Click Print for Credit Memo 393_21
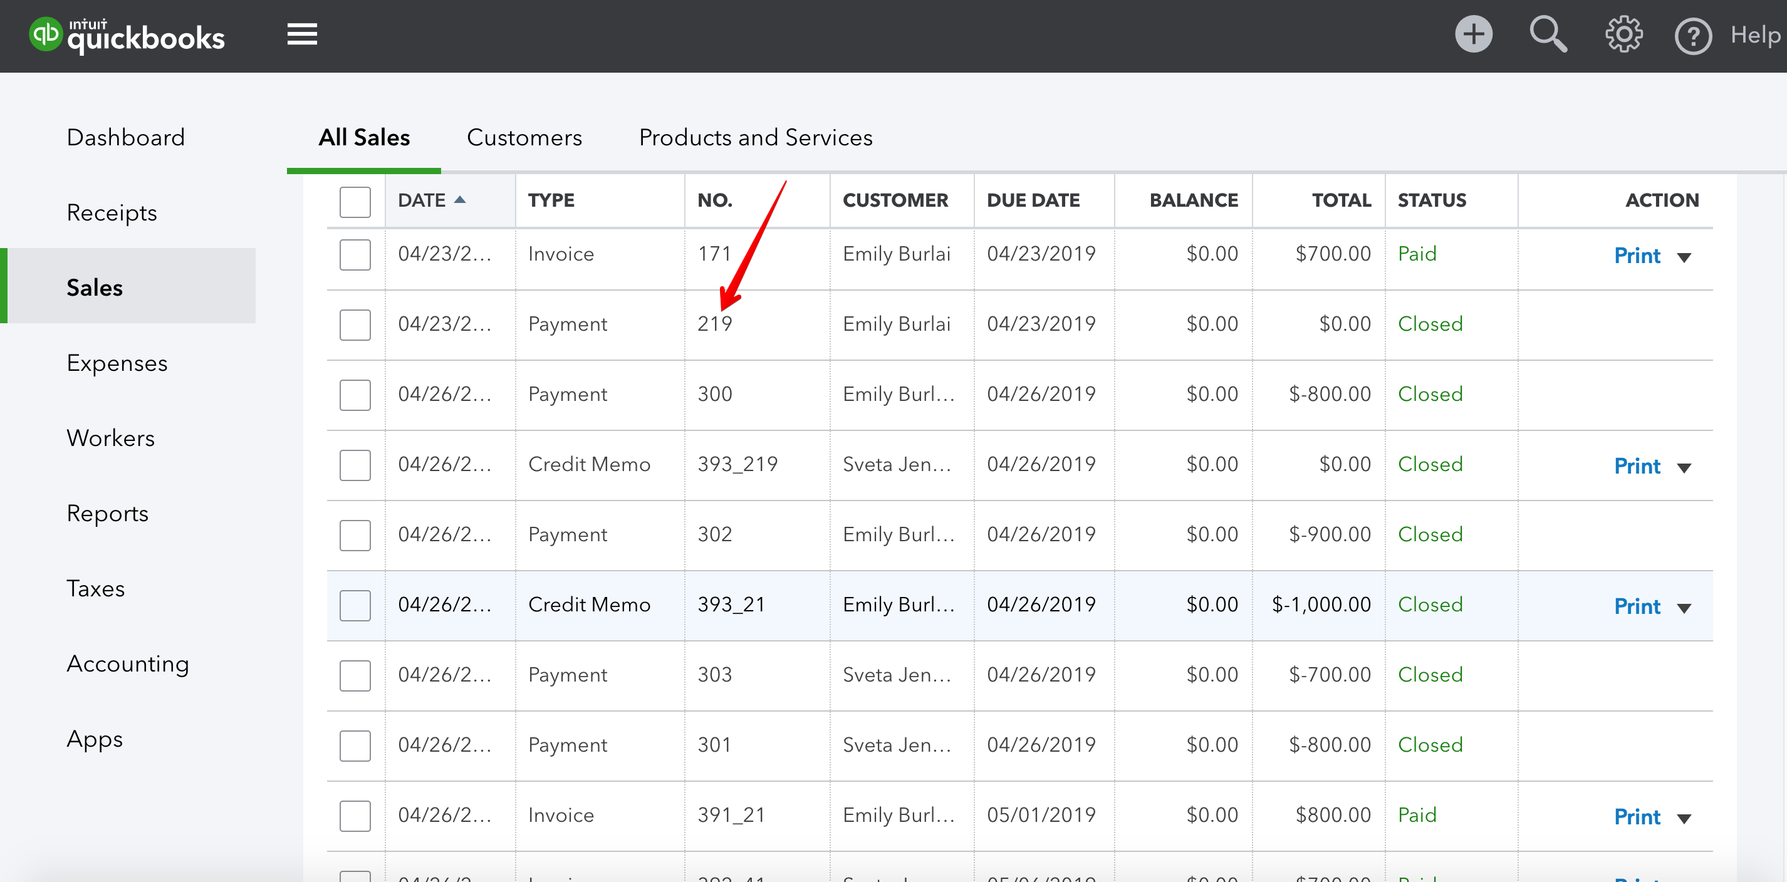 click(1637, 606)
